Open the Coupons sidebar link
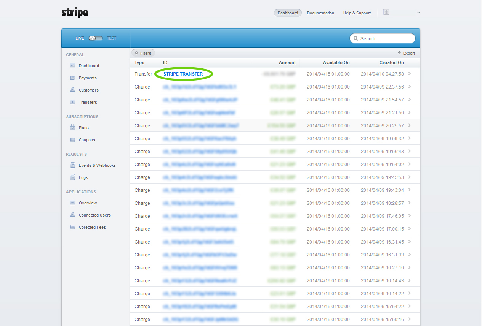Viewport: 482px width, 326px height. (x=87, y=140)
